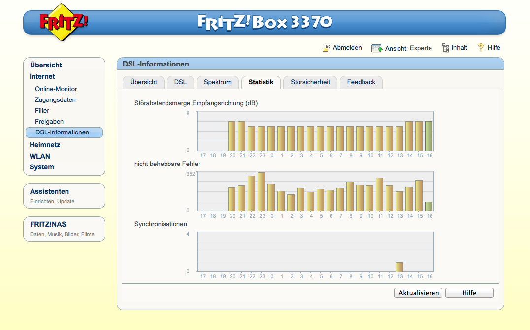This screenshot has width=530, height=330.
Task: Open the Inhalt link
Action: tap(459, 48)
